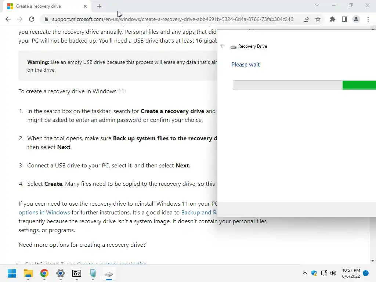Screen dimensions: 376x282
Task: Click bold 'Next' in step 3
Action: click(182, 166)
